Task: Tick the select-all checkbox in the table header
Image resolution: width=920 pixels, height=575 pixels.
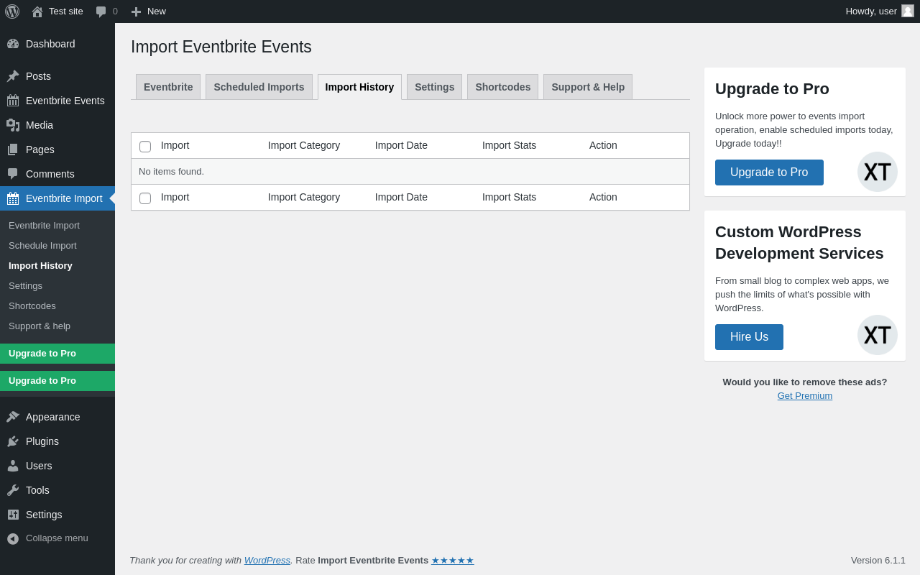Action: click(x=145, y=147)
